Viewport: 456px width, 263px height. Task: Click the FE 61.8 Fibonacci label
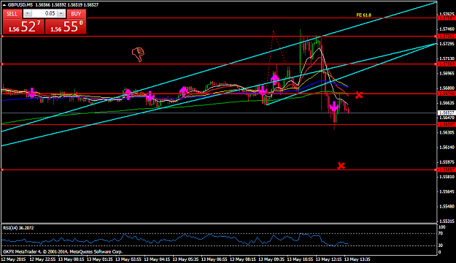[364, 15]
